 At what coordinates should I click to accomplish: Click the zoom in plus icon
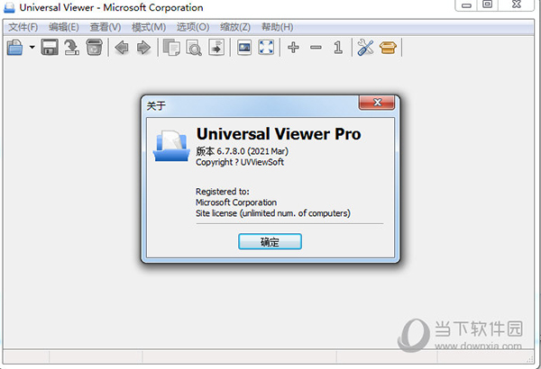pyautogui.click(x=293, y=47)
